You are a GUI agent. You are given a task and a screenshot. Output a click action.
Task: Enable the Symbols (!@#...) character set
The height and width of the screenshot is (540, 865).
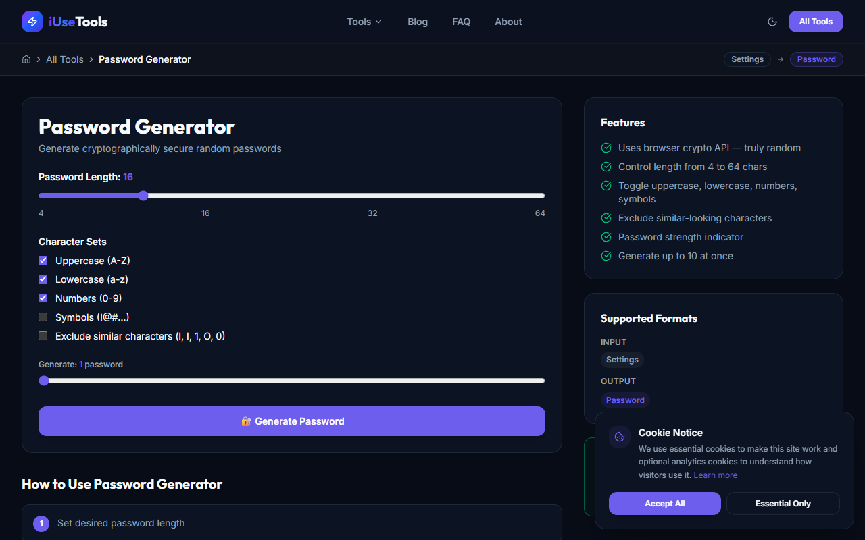(x=43, y=317)
